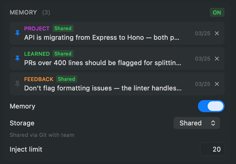The image size is (236, 164).
Task: Remove the PRs over 400 lines memory
Action: pos(217,58)
